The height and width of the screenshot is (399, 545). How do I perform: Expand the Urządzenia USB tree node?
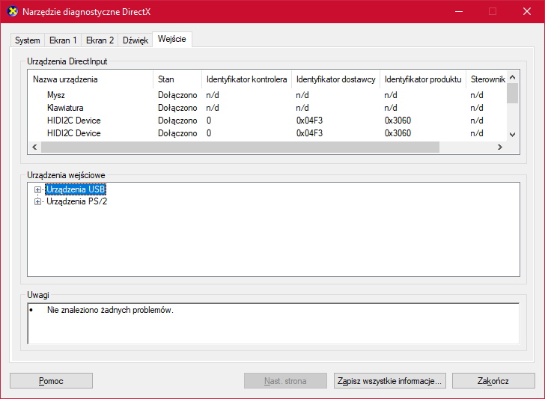37,190
